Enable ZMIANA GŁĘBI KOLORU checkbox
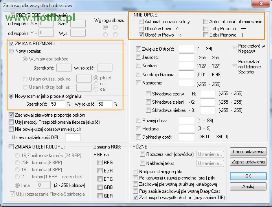 [x=12, y=147]
